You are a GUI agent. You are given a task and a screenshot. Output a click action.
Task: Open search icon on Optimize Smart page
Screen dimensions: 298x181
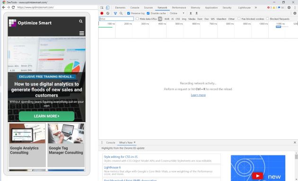[x=81, y=21]
